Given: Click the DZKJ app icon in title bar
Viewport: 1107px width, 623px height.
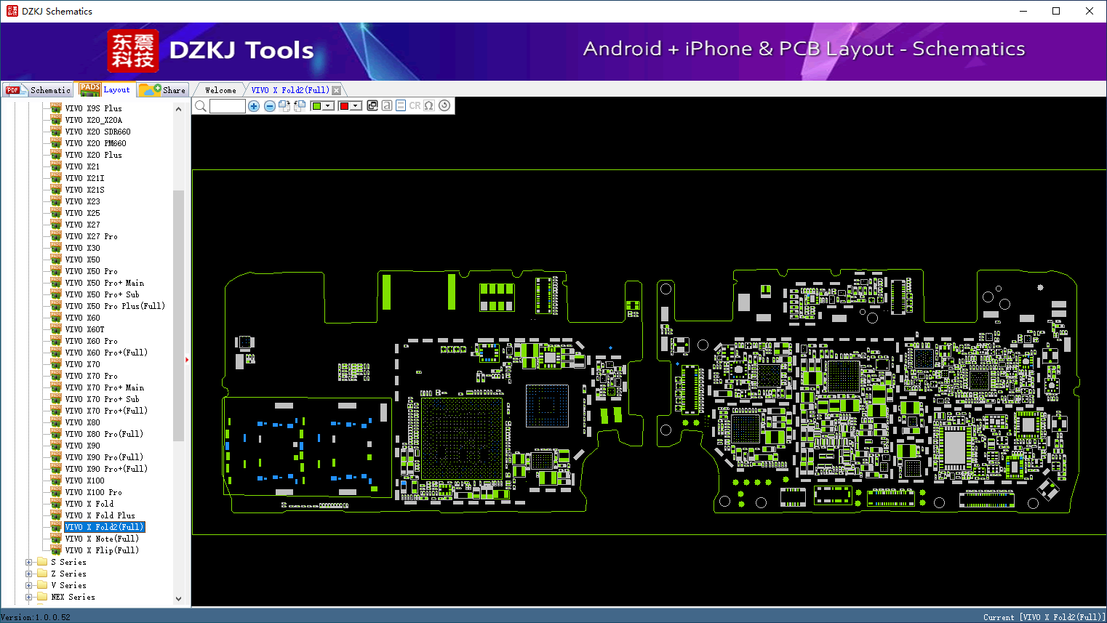Looking at the screenshot, I should [12, 11].
